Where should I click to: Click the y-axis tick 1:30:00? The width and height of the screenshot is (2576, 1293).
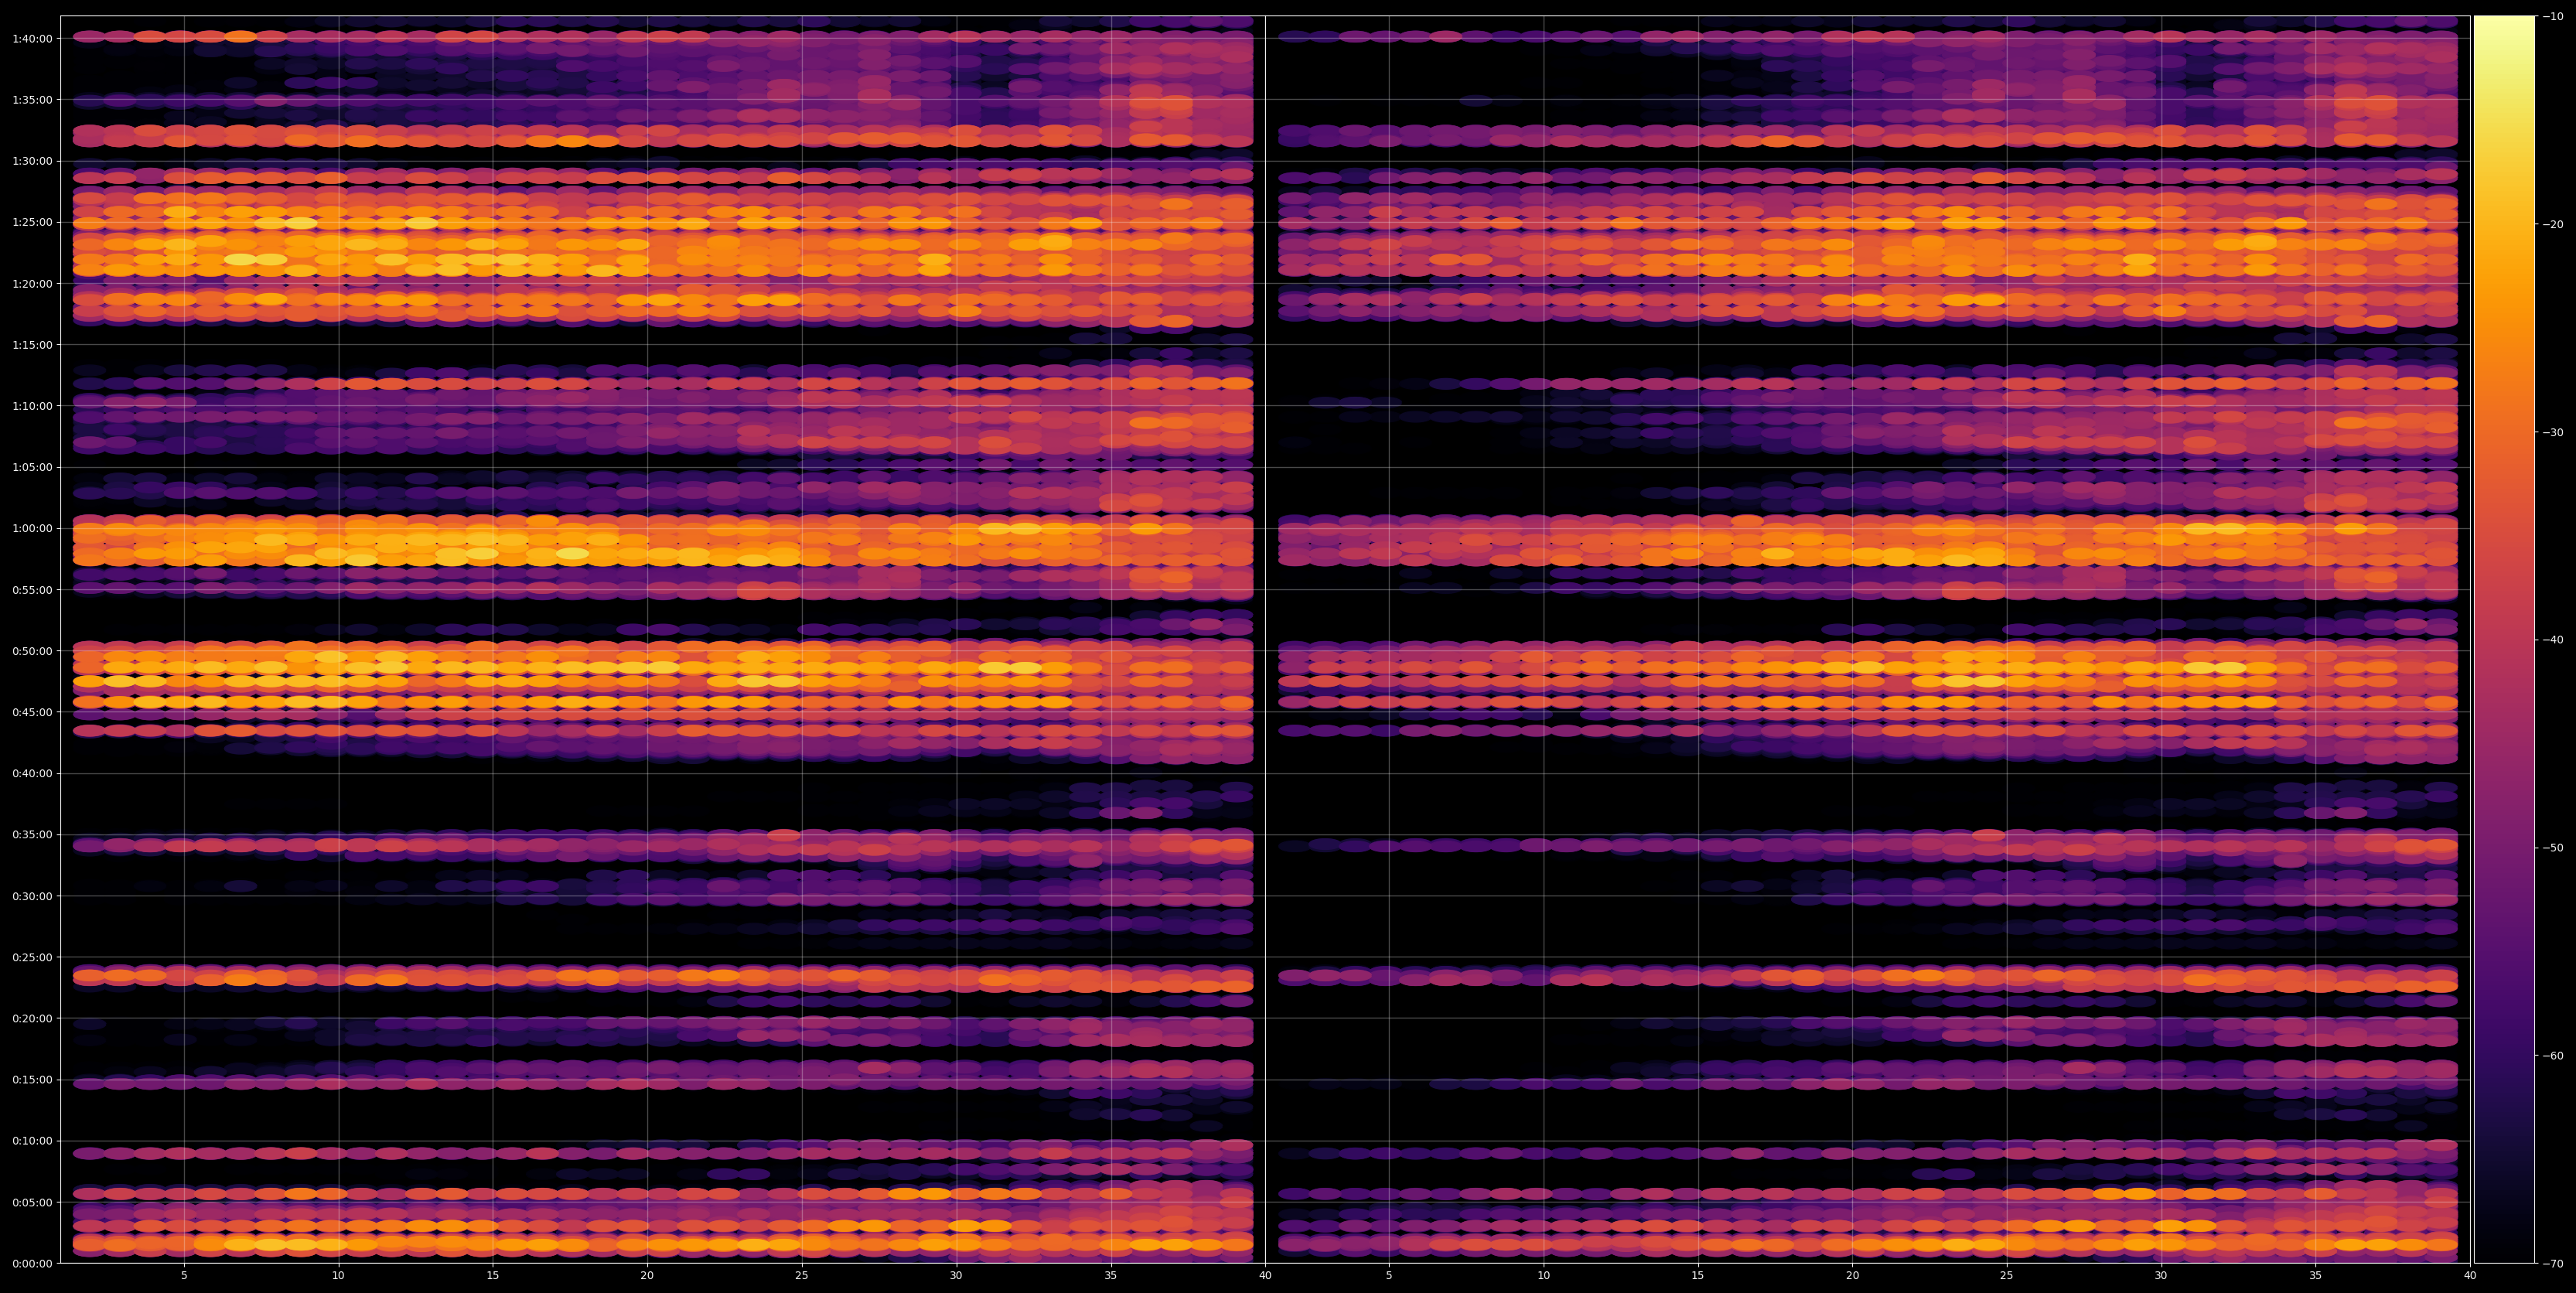pos(32,161)
